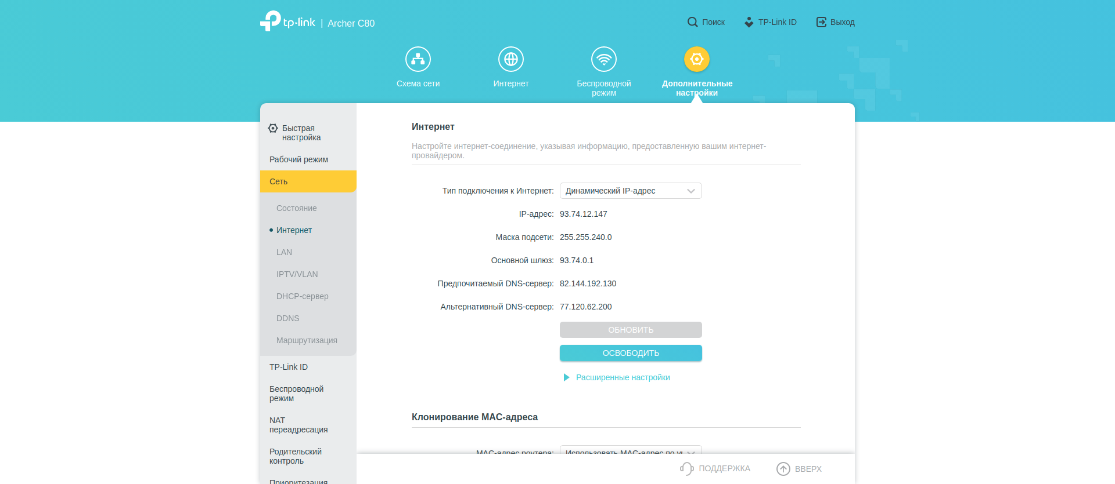
Task: Open Operation mode (Рабочий режим) in sidebar
Action: pos(298,159)
